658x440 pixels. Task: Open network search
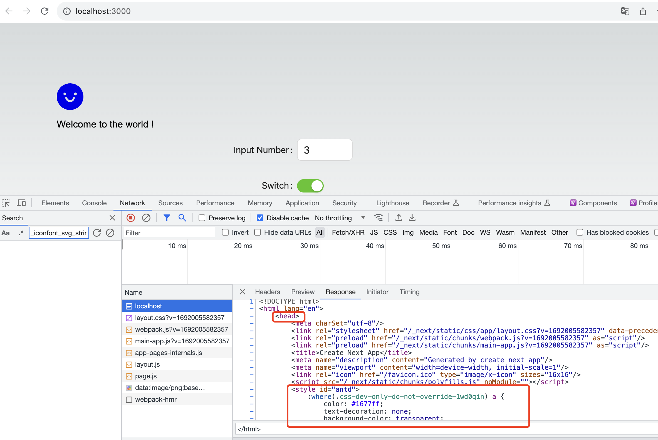coord(182,217)
